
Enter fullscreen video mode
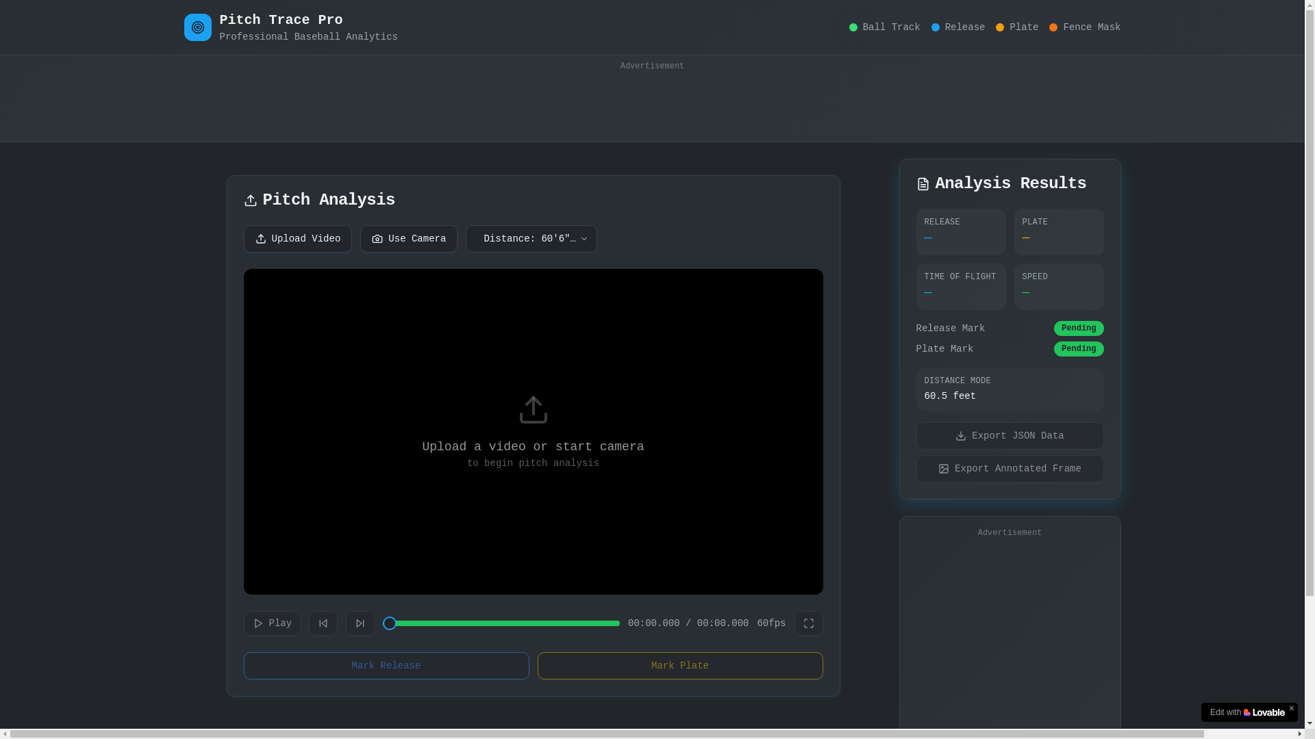(x=809, y=623)
